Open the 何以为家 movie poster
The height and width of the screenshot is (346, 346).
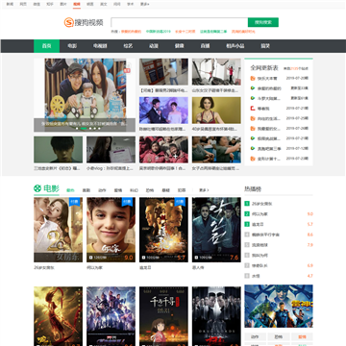(111, 230)
